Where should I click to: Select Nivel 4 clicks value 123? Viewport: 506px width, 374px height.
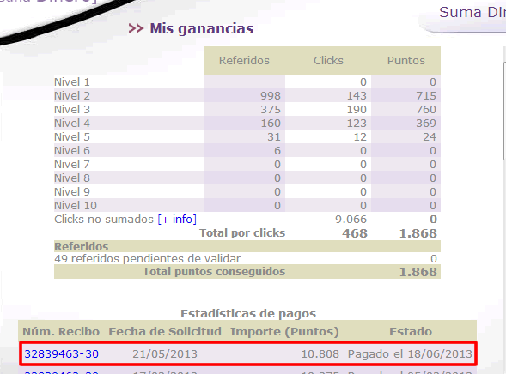click(357, 123)
